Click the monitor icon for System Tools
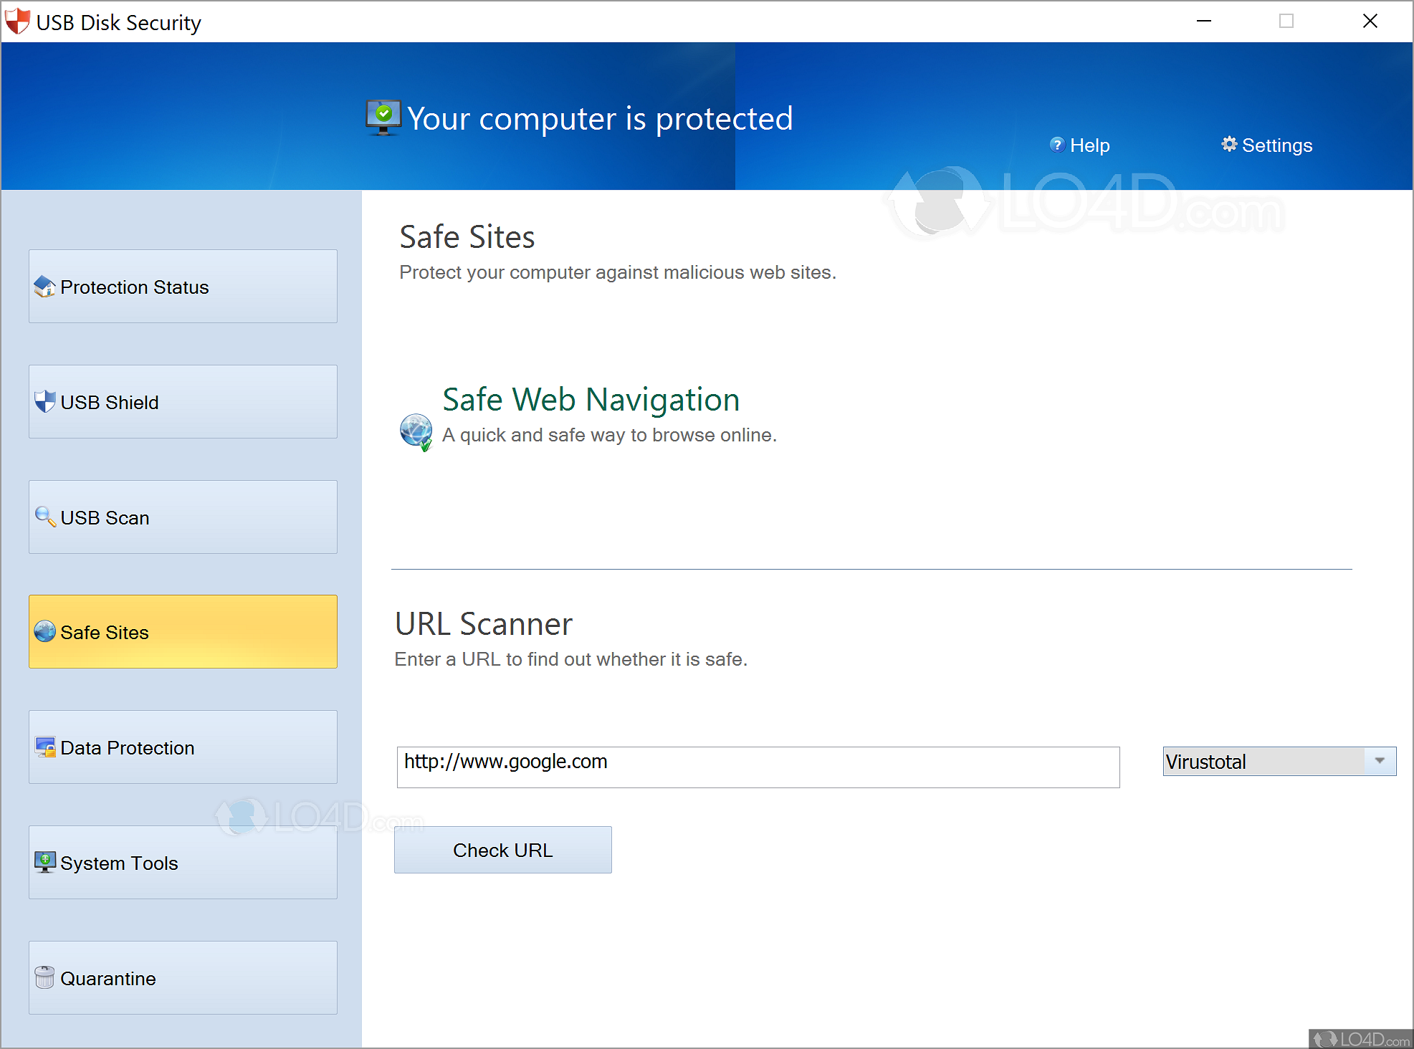Viewport: 1414px width, 1049px height. pyautogui.click(x=44, y=862)
